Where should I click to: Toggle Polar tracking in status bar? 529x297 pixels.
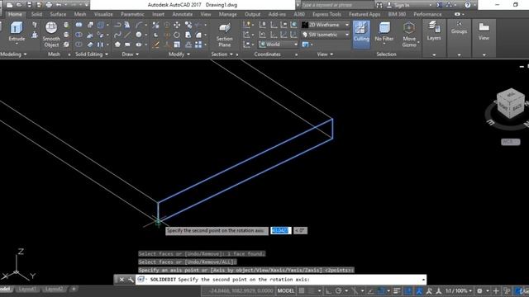click(338, 290)
